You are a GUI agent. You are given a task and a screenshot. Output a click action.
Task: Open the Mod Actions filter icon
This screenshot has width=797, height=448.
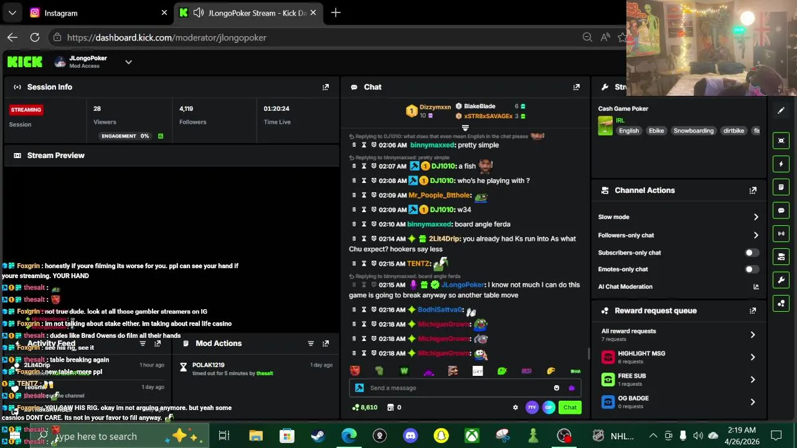click(311, 343)
